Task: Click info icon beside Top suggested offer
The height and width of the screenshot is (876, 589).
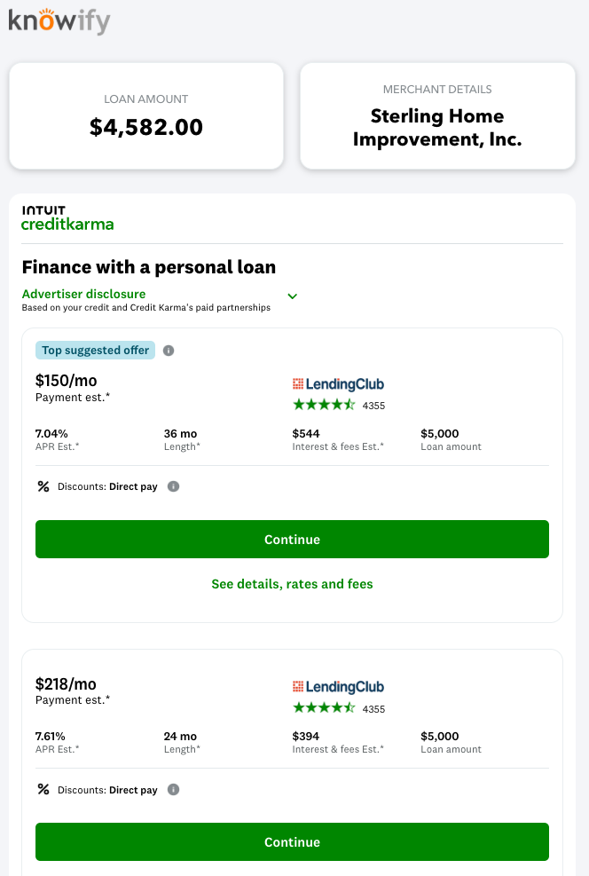Action: point(169,351)
